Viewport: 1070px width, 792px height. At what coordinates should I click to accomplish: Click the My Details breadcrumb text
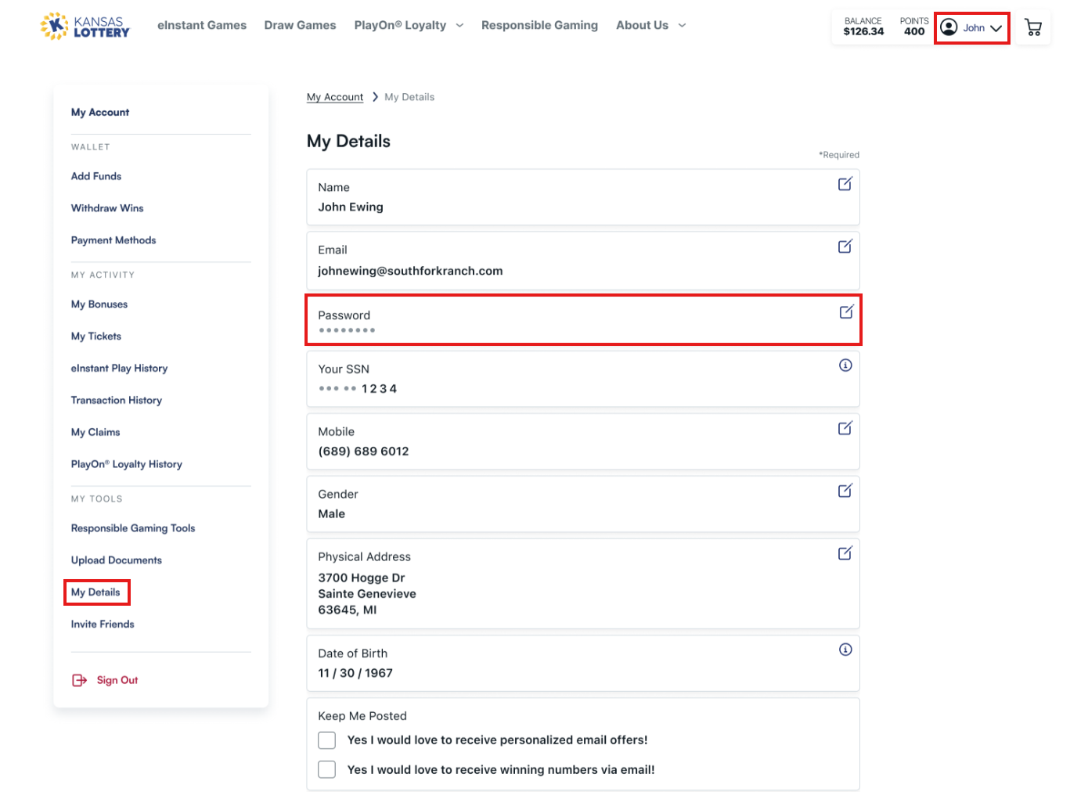point(409,97)
